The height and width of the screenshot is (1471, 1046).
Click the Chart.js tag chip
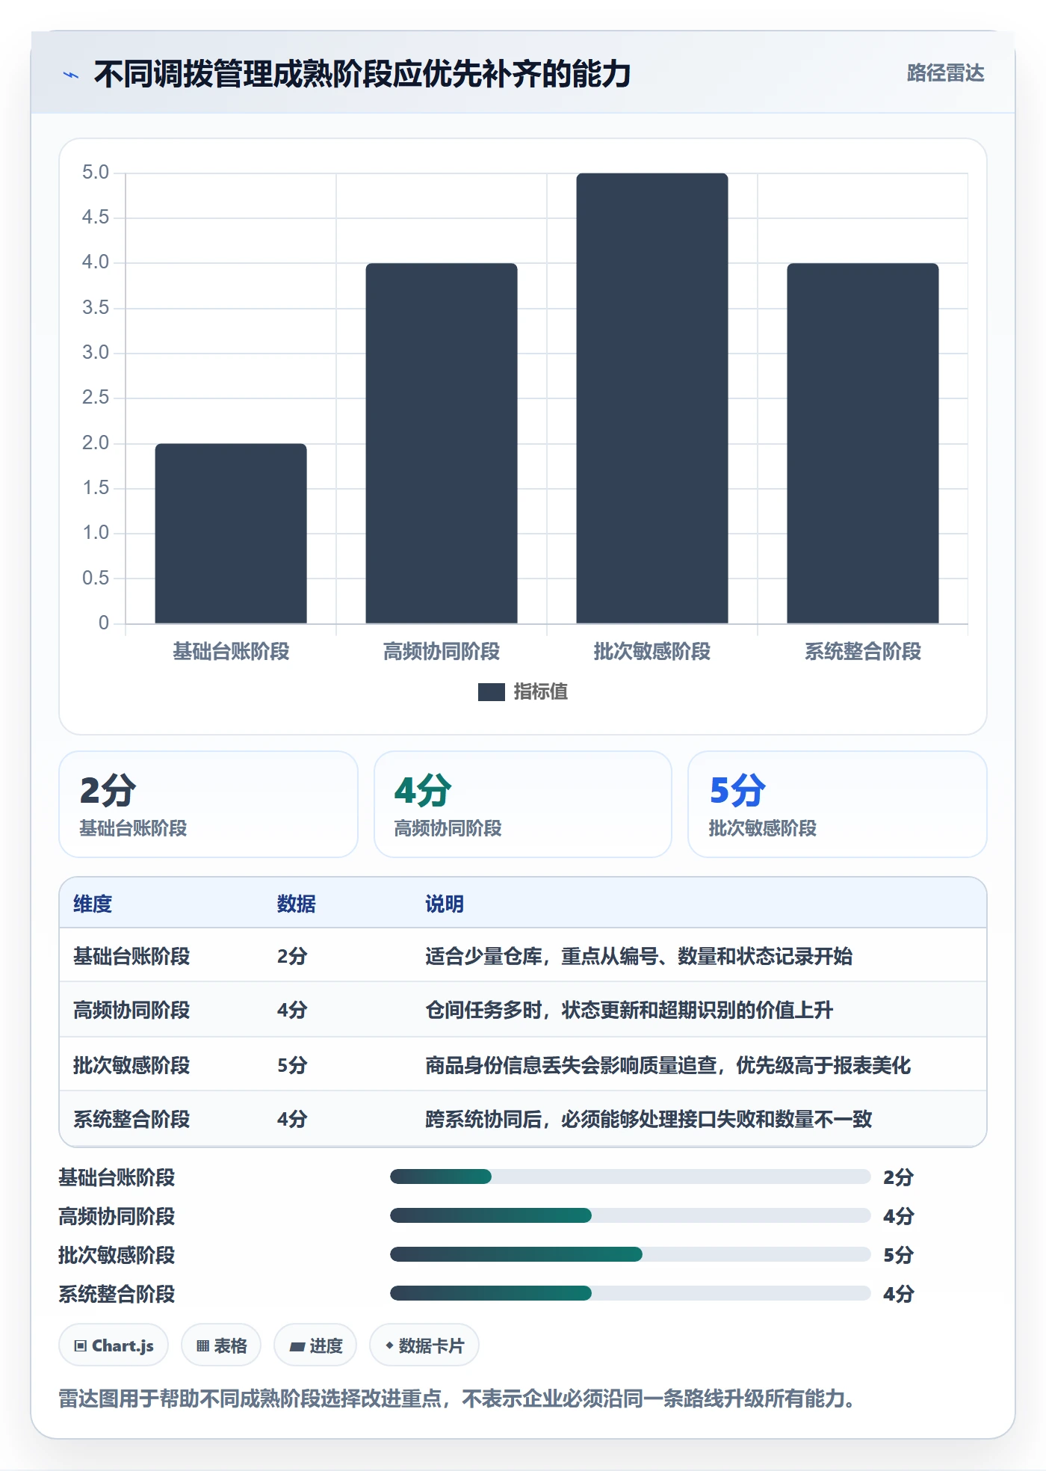tap(114, 1346)
